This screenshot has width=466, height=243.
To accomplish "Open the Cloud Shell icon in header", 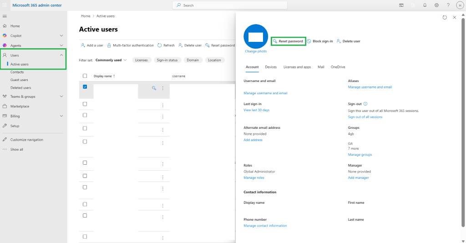I will click(x=401, y=5).
